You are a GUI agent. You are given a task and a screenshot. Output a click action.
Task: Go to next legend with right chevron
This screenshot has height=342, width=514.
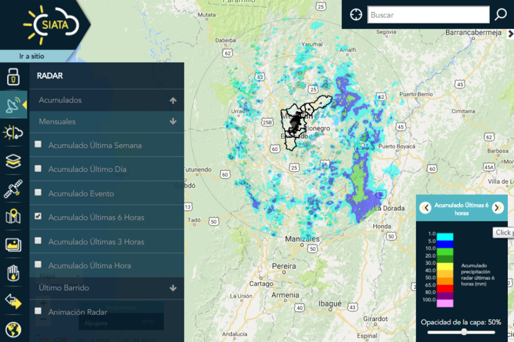click(x=498, y=208)
